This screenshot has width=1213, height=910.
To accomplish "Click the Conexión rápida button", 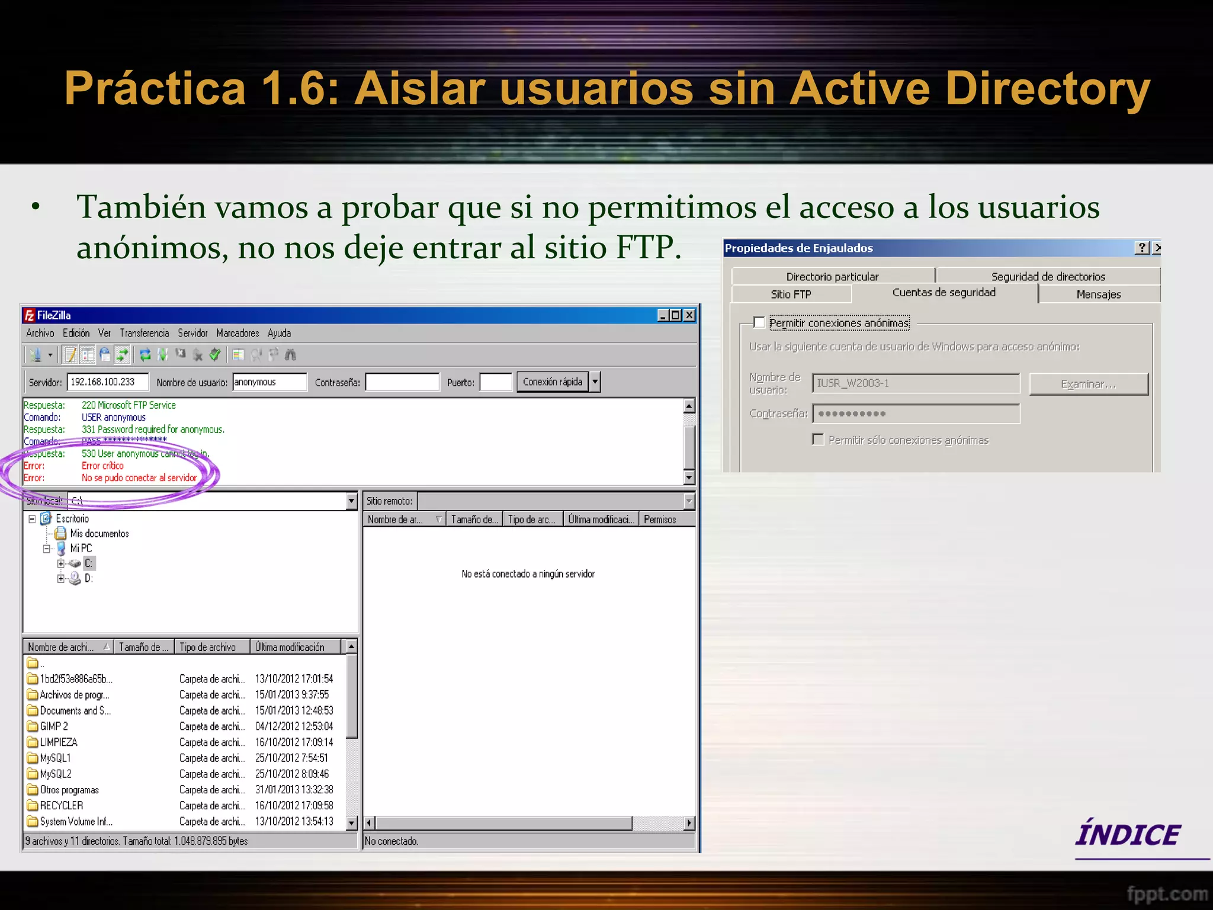I will 553,382.
